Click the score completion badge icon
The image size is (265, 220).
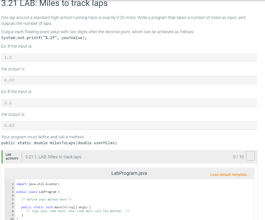[251, 156]
